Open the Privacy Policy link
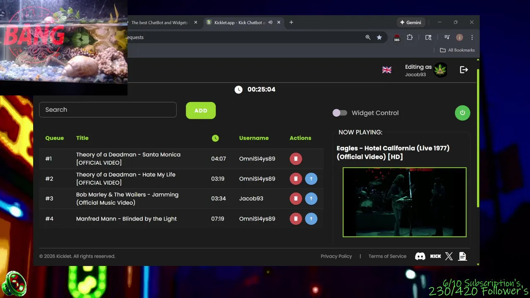Viewport: 530px width, 298px height. pos(336,256)
